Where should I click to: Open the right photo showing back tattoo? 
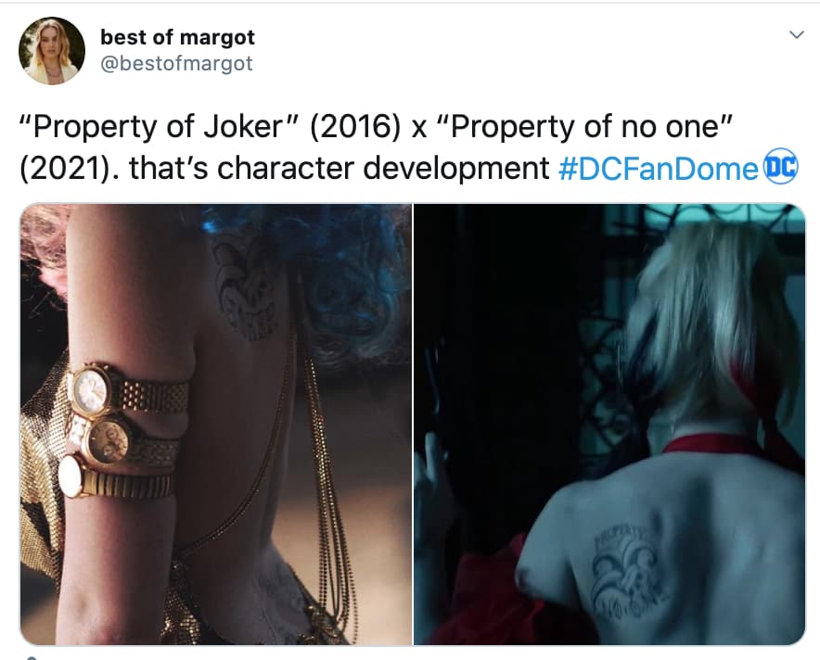coord(609,425)
